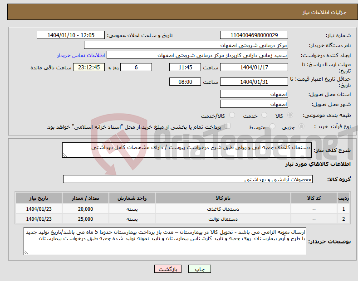Click the تاریخ نیاز column header
The width and height of the screenshot is (358, 281).
point(39,198)
